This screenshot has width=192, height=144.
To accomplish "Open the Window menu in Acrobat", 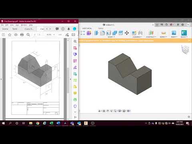I will pyautogui.click(x=24, y=25).
